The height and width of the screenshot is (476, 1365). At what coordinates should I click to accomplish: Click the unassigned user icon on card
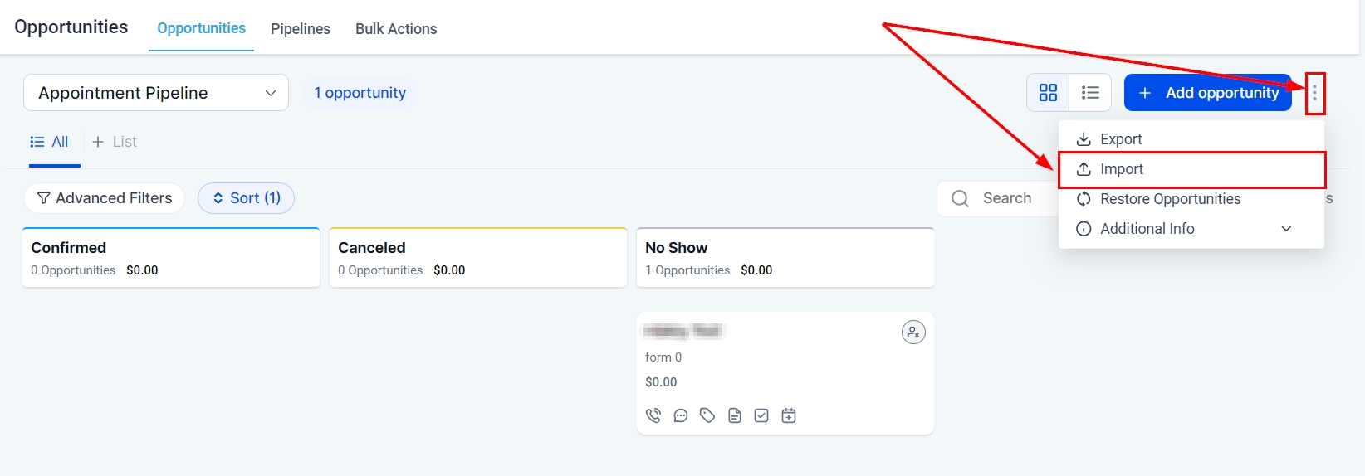click(x=913, y=333)
